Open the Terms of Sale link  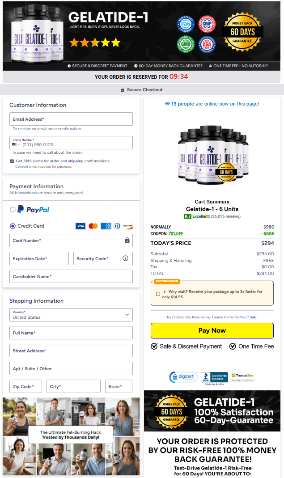(246, 317)
